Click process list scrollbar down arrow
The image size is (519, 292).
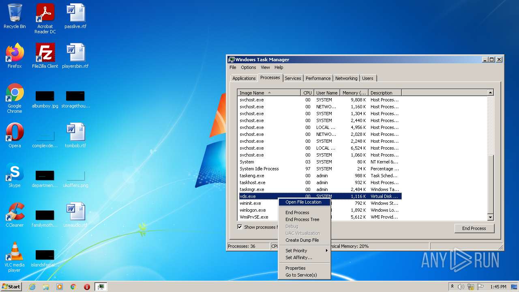[490, 217]
